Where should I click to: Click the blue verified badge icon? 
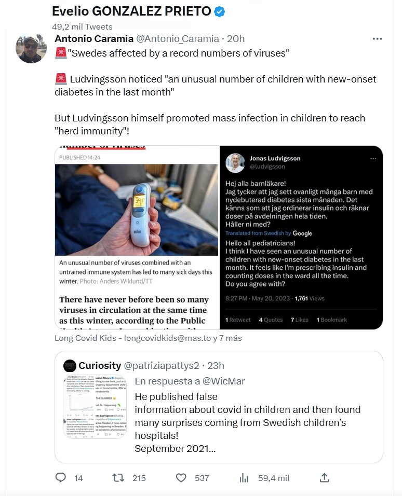(x=220, y=12)
